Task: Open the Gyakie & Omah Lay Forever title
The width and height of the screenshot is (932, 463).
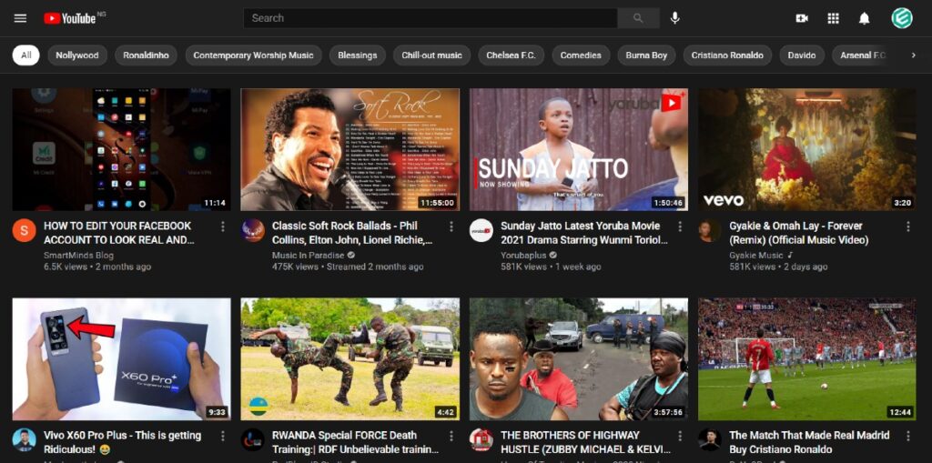Action: point(799,233)
